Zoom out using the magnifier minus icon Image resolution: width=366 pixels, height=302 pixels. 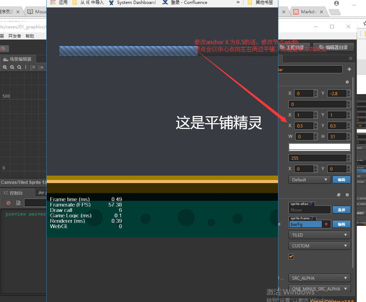tap(12, 67)
